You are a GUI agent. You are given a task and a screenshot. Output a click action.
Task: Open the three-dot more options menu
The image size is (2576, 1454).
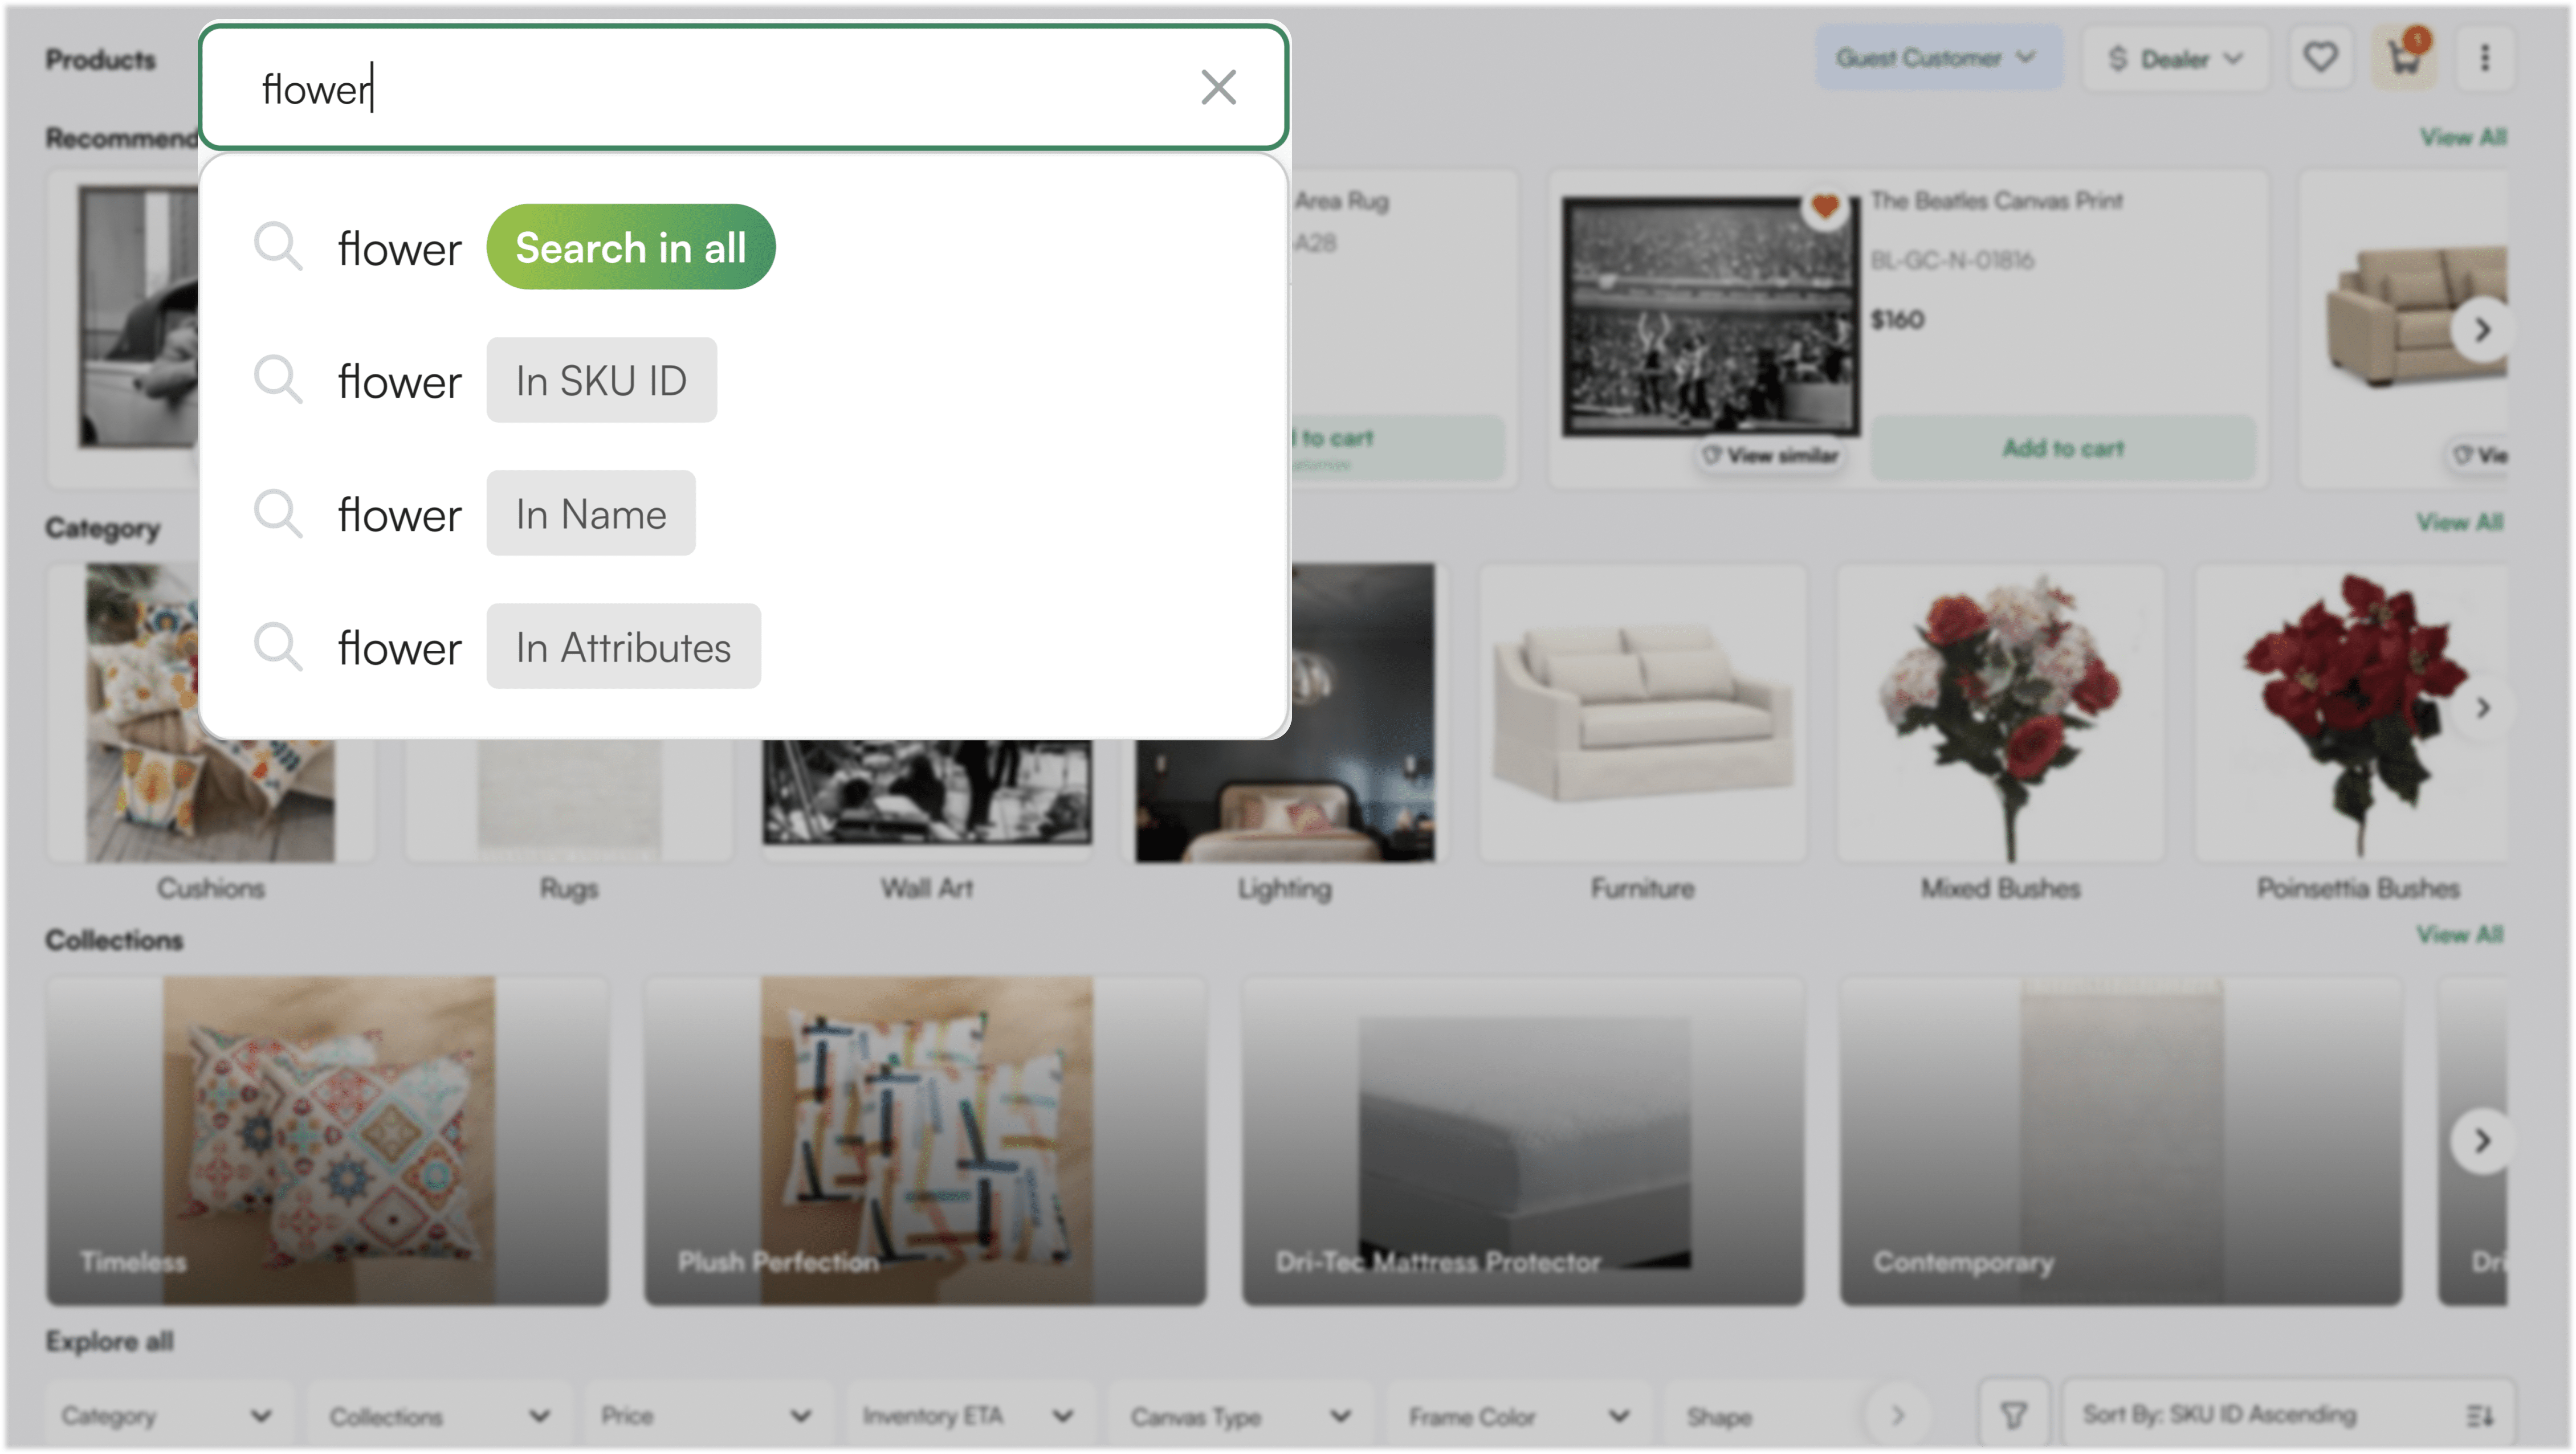coord(2485,57)
